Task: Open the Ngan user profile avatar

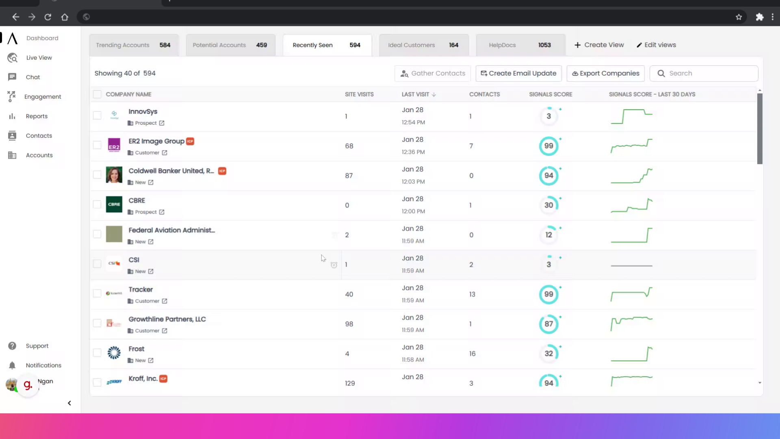Action: [11, 385]
